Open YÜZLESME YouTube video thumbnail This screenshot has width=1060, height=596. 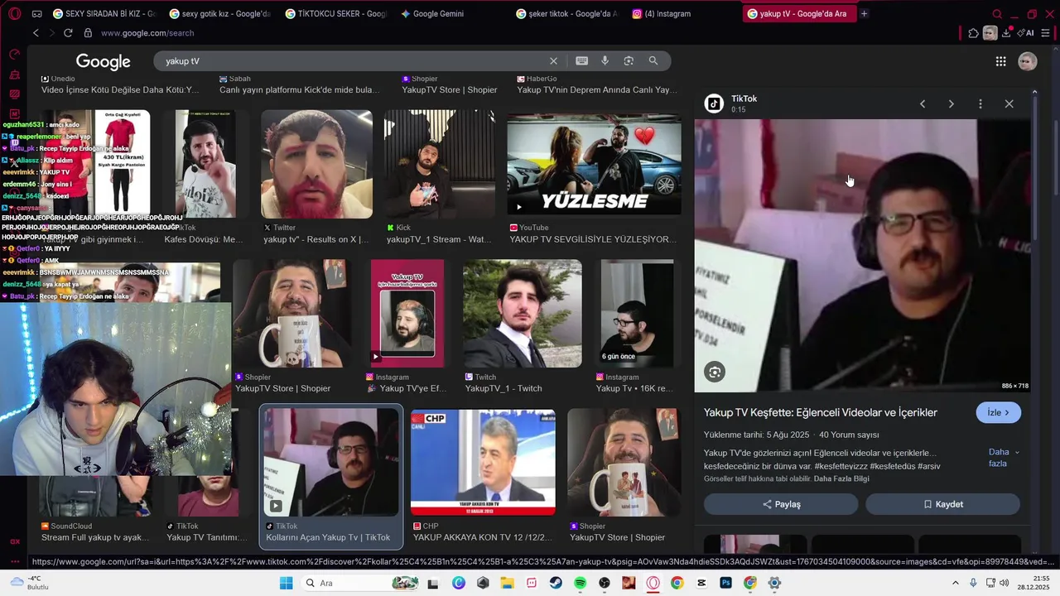click(x=594, y=164)
